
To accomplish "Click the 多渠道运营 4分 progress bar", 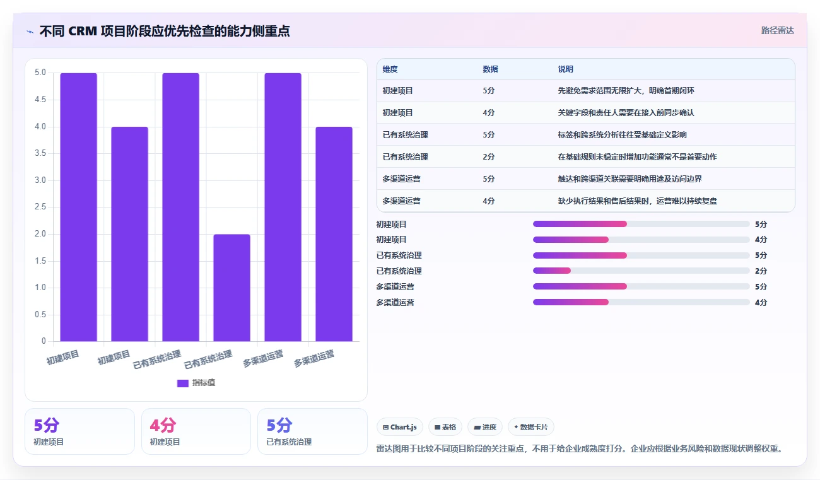I will (641, 302).
